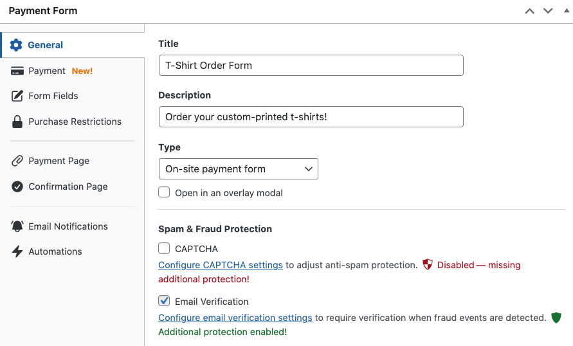Move Payment Form panel down

tap(548, 11)
